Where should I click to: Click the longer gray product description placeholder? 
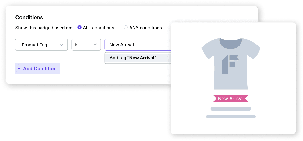pyautogui.click(x=231, y=117)
